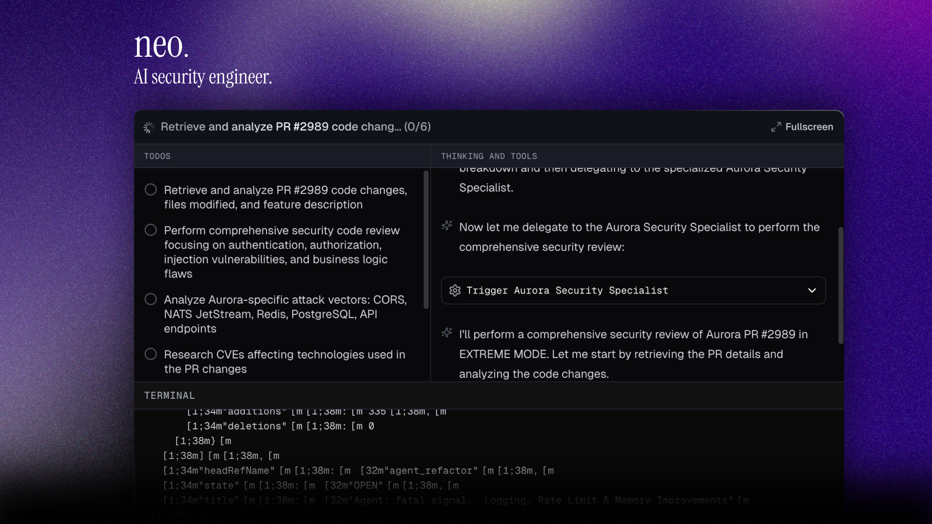Click the loading spinner icon in header
This screenshot has height=524, width=932.
[x=149, y=127]
